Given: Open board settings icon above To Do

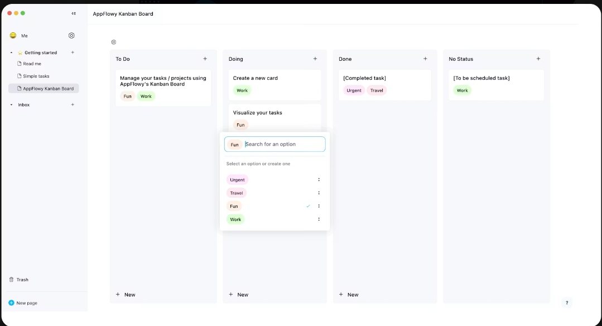Looking at the screenshot, I should click(114, 42).
